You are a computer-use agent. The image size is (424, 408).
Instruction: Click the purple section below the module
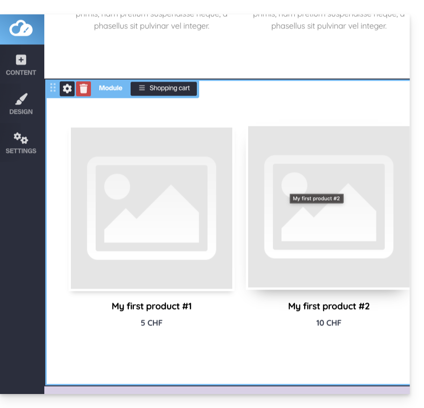click(227, 390)
